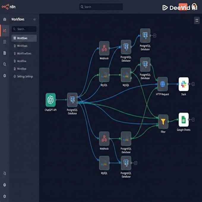Select the upper Webhook node
This screenshot has width=202, height=202.
point(104,48)
